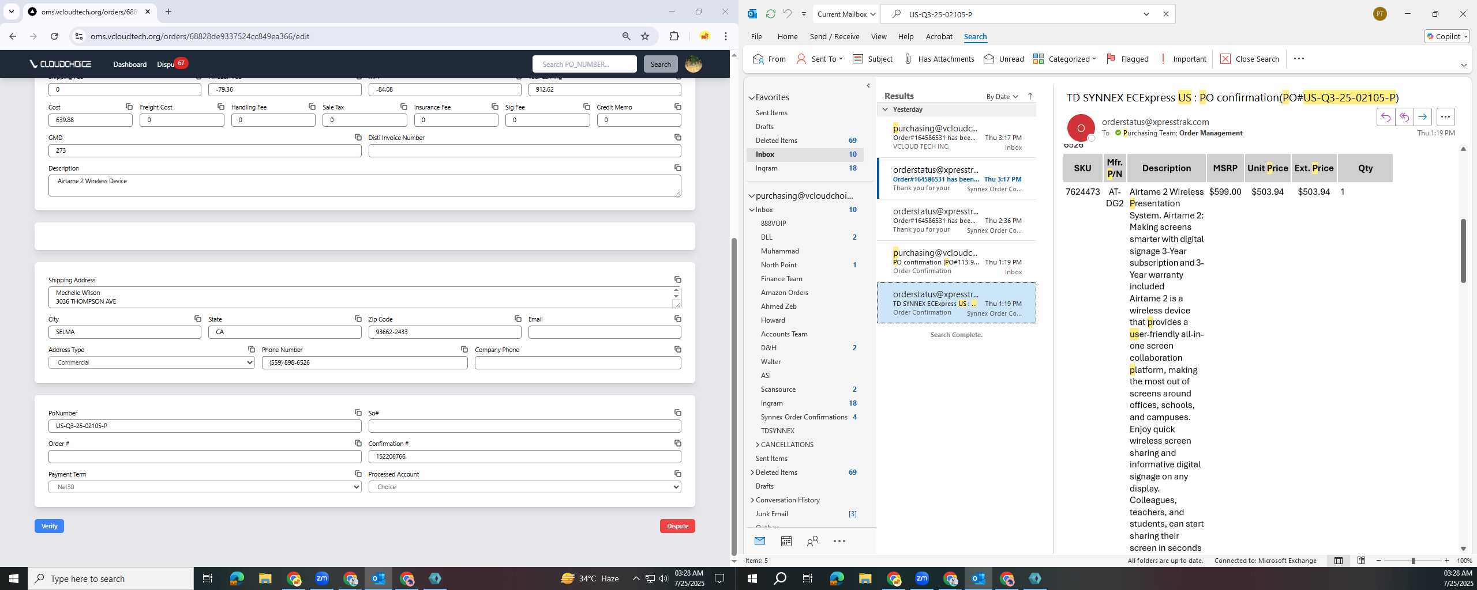This screenshot has height=590, width=1477.
Task: Click the browser zoom magnifier icon
Action: (x=626, y=36)
